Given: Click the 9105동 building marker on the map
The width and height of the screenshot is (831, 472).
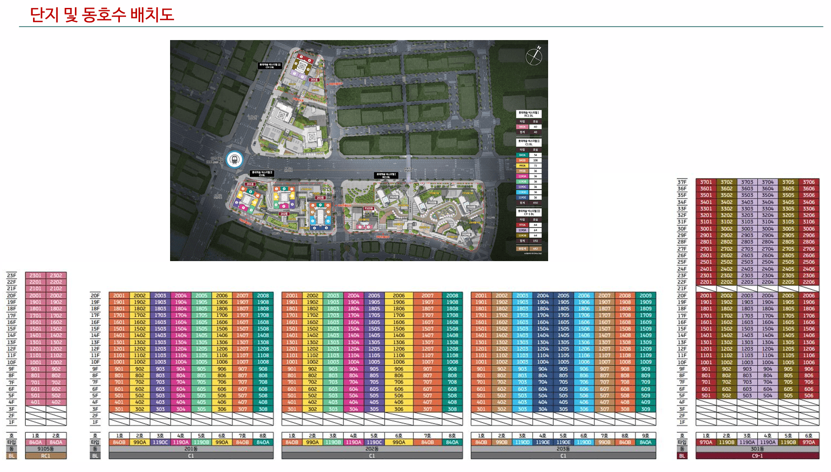Looking at the screenshot, I should pyautogui.click(x=368, y=208).
